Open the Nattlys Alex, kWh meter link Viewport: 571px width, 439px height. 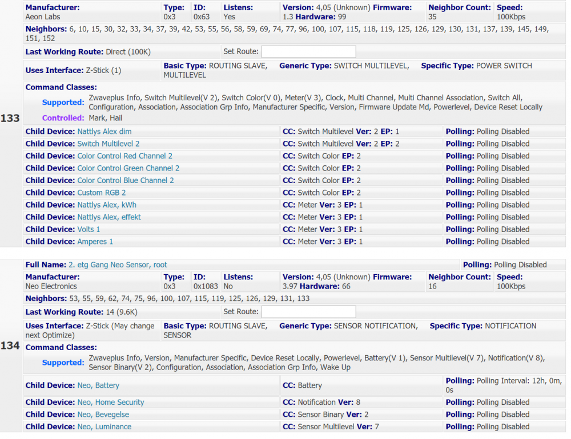tap(107, 205)
